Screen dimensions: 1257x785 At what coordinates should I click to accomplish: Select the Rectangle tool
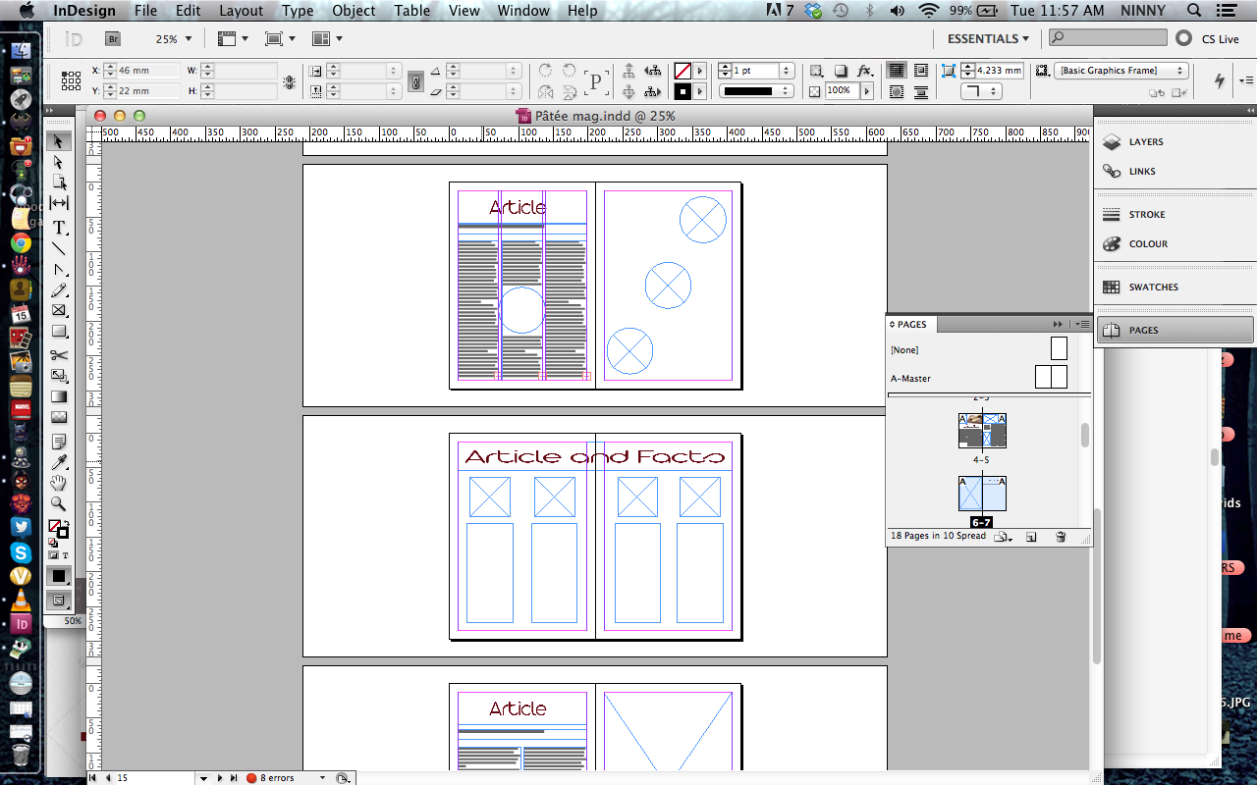[x=59, y=331]
